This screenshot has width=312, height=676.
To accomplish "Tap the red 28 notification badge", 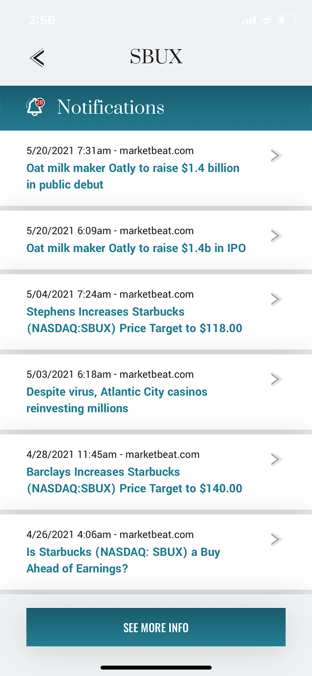I will (x=40, y=102).
